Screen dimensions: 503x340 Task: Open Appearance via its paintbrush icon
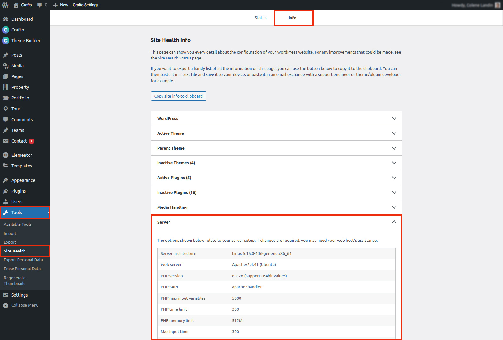coord(6,180)
